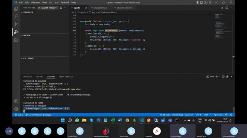Switch to the DEBUG CONSOLE panel tab
247x138 pixels.
pyautogui.click(x=66, y=77)
